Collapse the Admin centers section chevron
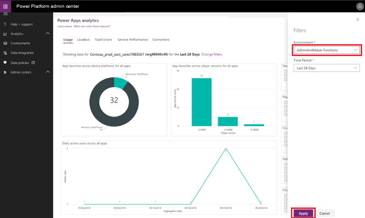Screen dimensions: 365x218 coord(48,72)
